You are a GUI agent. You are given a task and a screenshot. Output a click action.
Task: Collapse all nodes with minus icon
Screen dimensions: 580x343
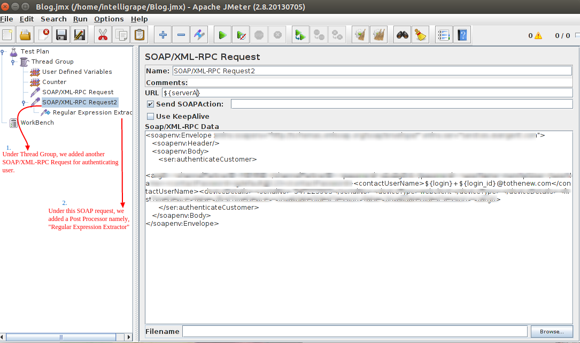[181, 35]
